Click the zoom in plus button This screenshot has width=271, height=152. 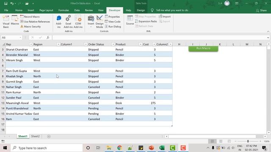click(260, 141)
